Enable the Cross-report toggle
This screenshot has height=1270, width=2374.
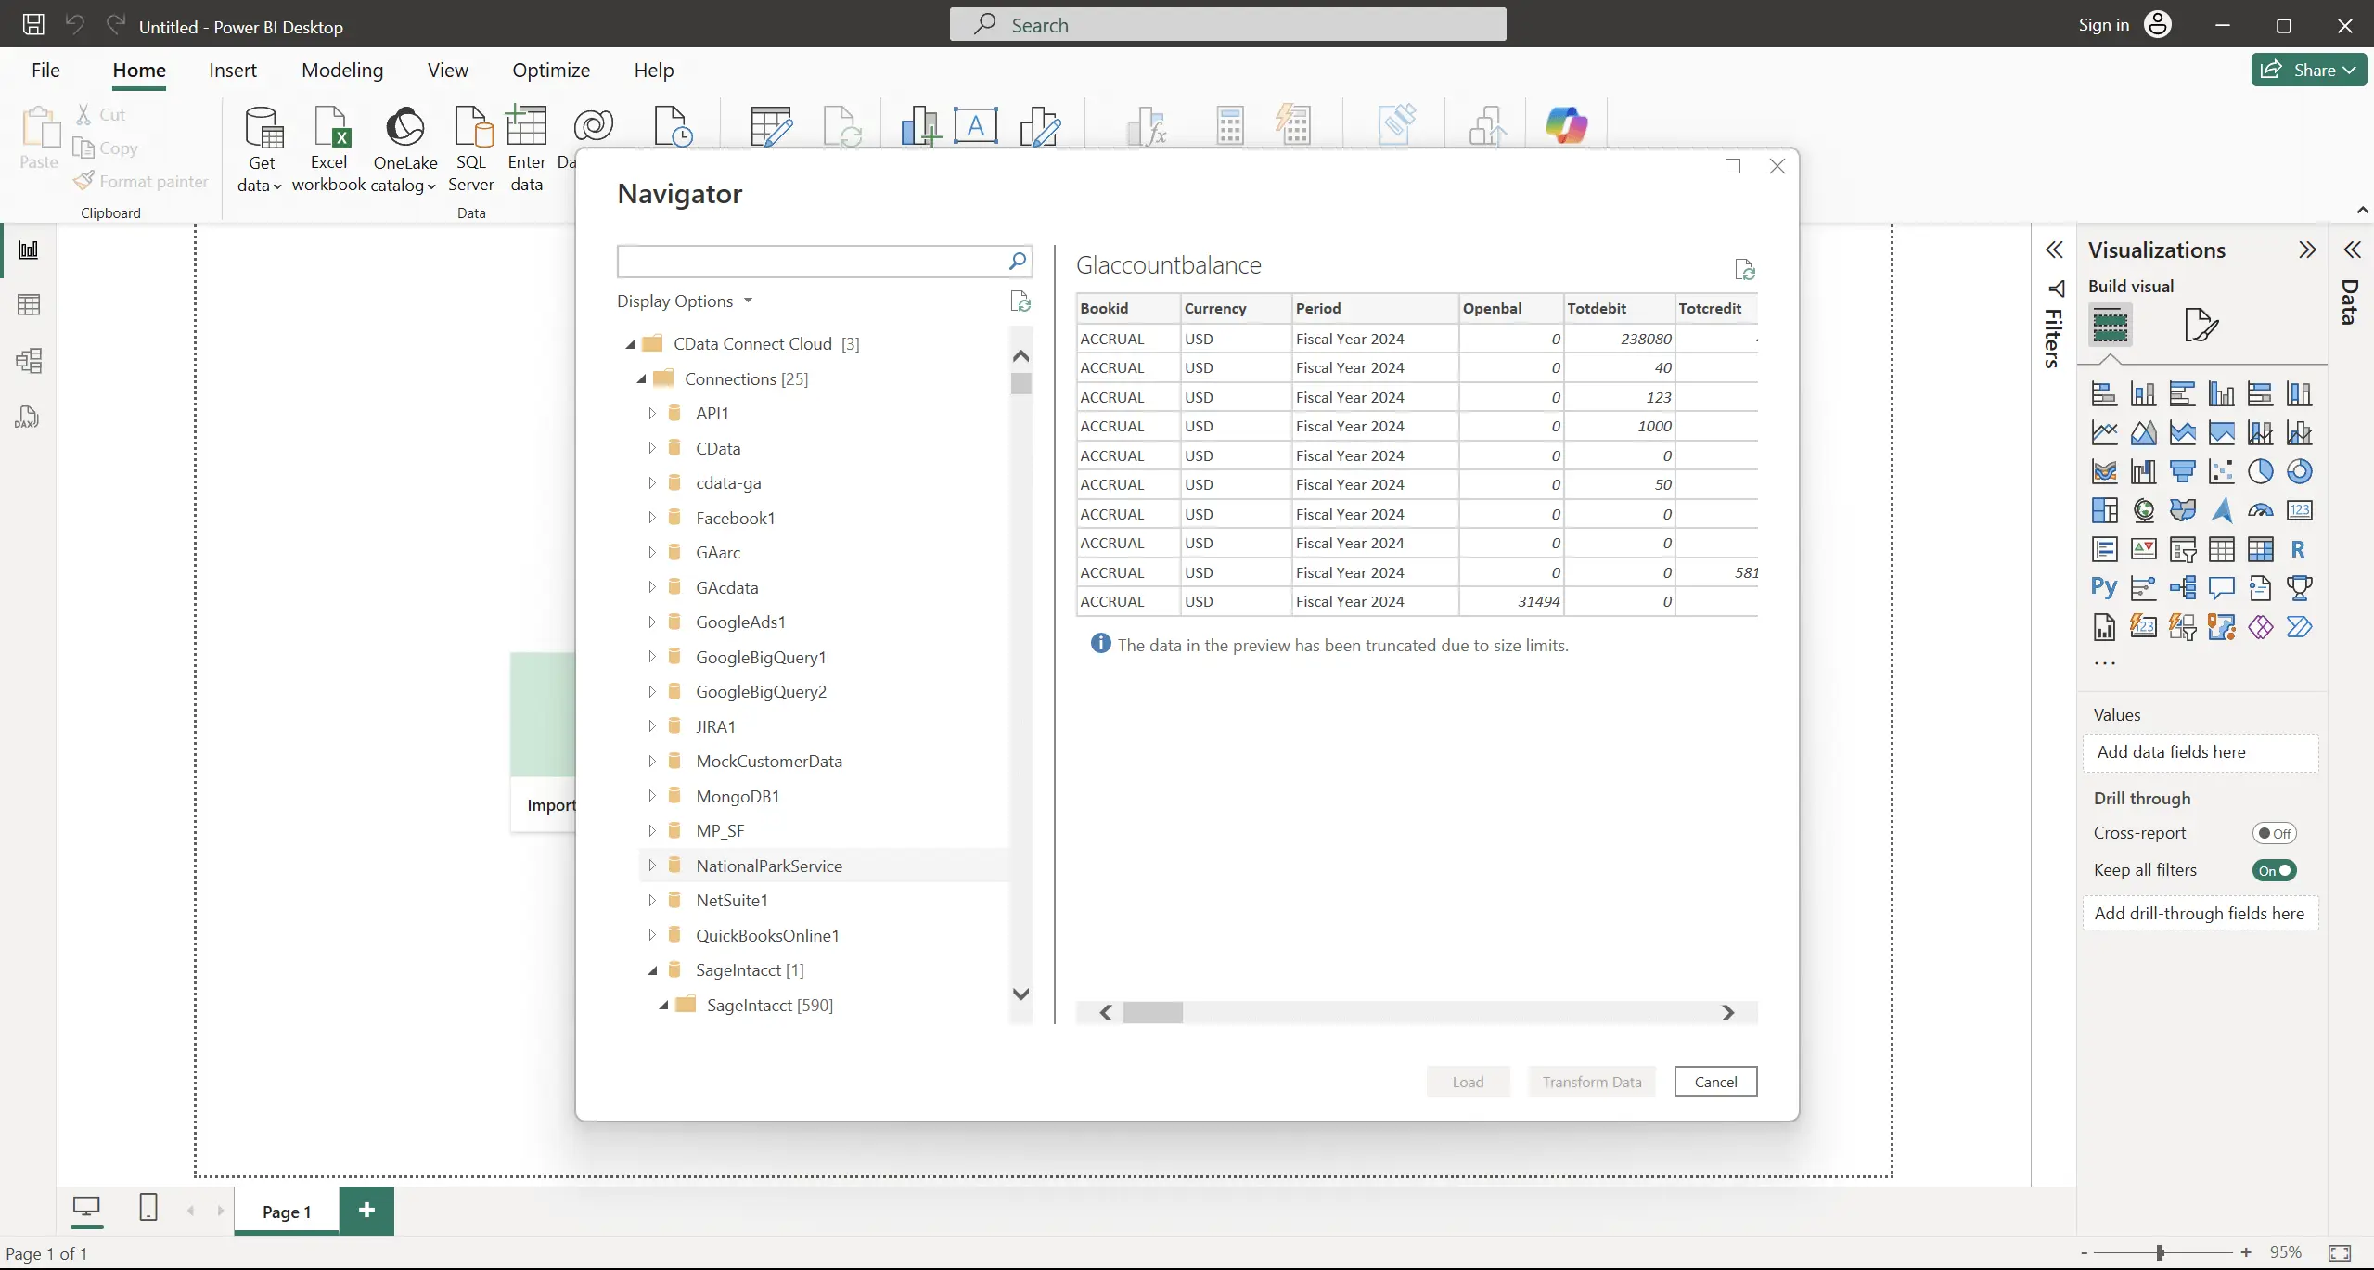coord(2274,832)
